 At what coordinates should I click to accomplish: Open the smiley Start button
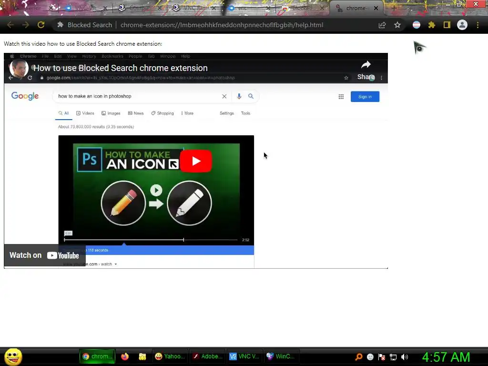pos(13,356)
